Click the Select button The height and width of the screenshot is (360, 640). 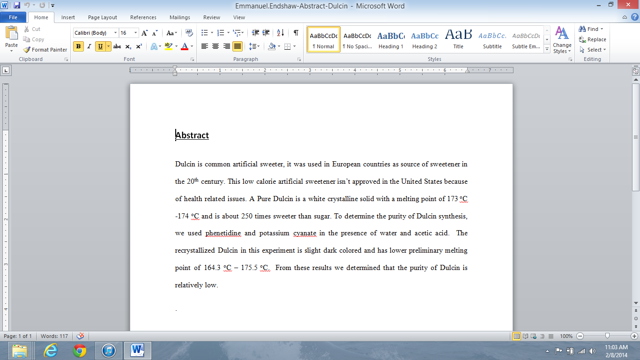tap(593, 50)
